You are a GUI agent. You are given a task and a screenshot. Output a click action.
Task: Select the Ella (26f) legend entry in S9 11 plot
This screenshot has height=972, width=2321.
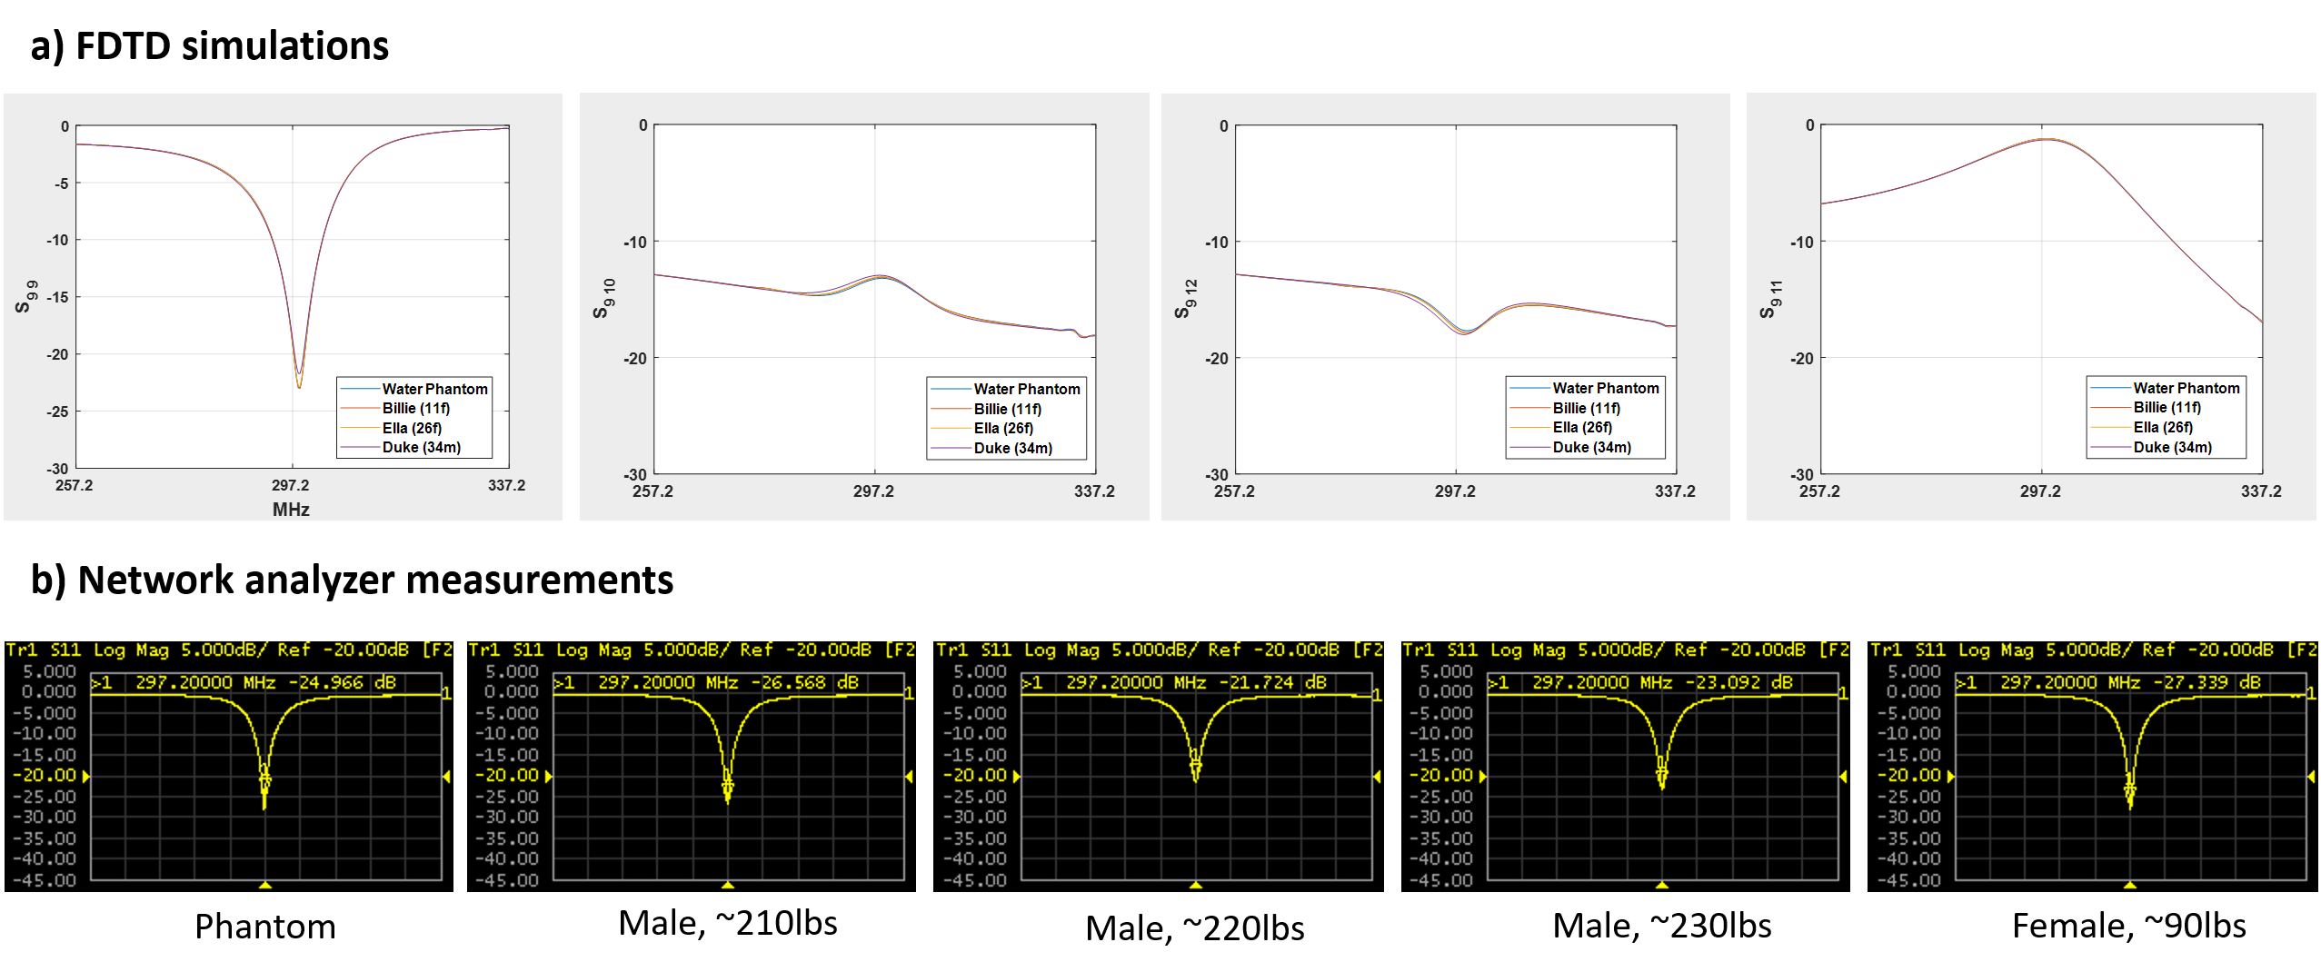point(2162,427)
